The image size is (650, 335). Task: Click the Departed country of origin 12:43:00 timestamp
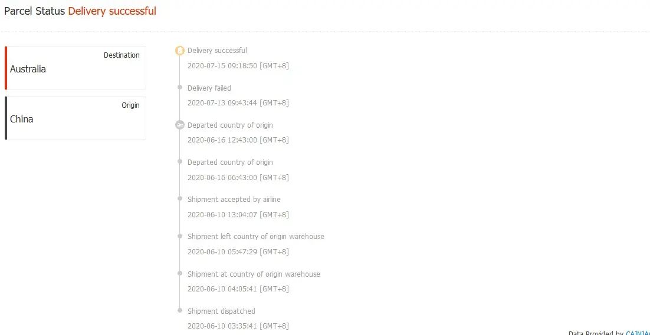click(x=238, y=140)
